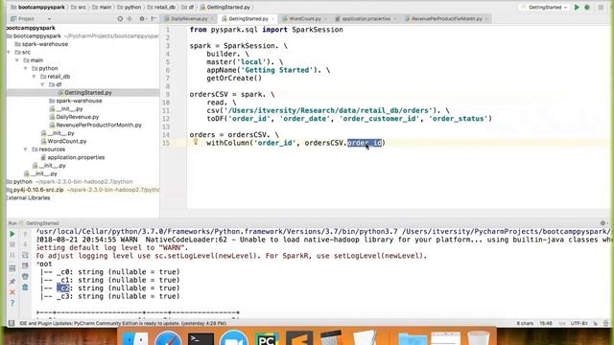The width and height of the screenshot is (614, 345).
Task: Close the DailyRevenue.py editor tab
Action: pos(213,19)
